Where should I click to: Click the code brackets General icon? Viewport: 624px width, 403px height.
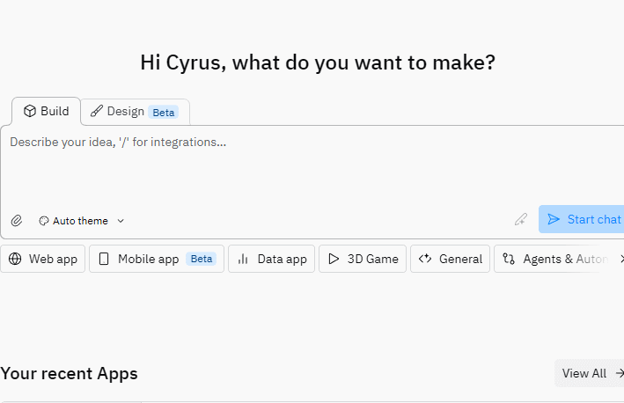point(425,259)
